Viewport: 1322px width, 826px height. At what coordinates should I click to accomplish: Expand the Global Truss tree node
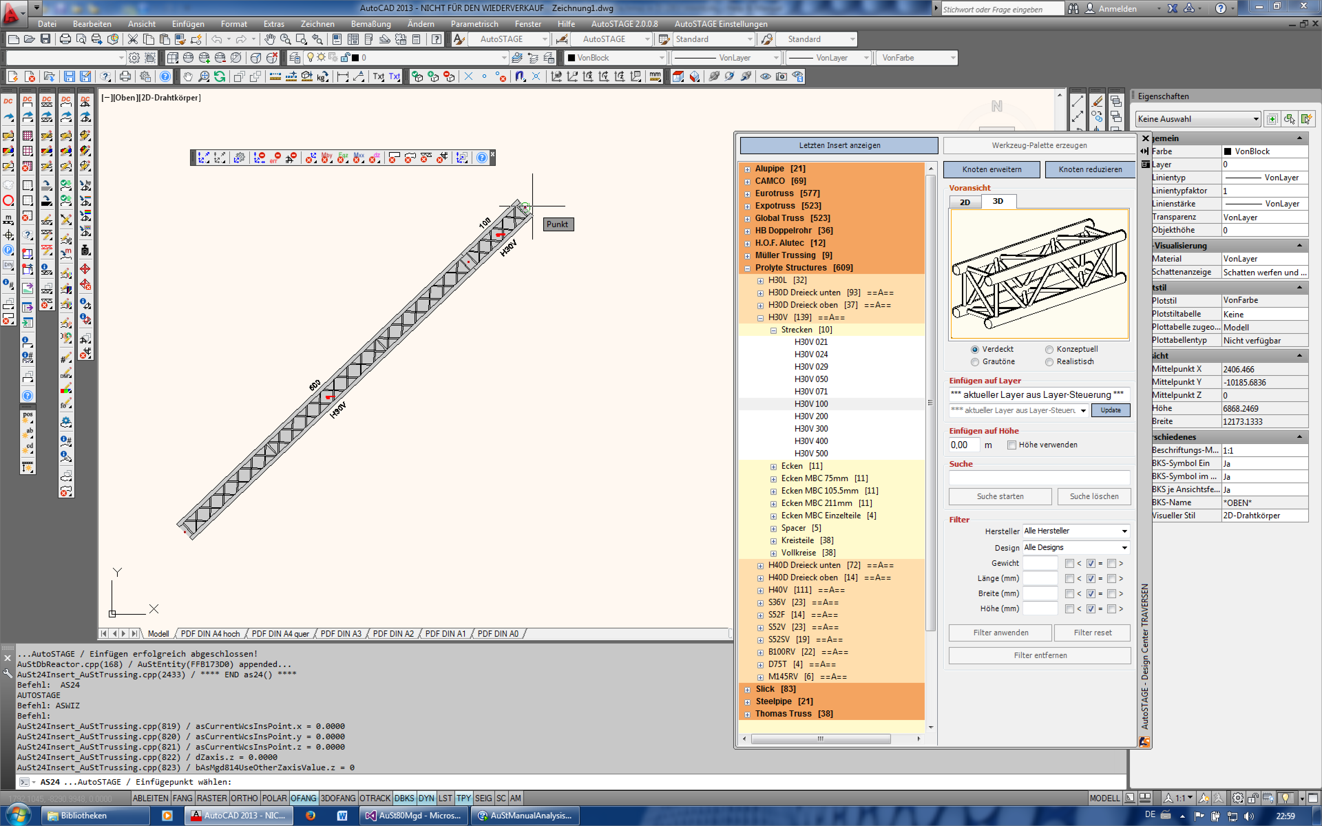pyautogui.click(x=747, y=219)
